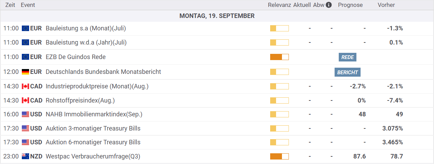Open NAHB Immobilienmarktindex(Sep.) event row

[217, 114]
